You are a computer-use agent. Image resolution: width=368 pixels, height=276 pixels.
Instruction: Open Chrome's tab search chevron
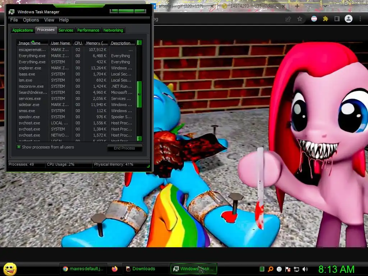click(x=325, y=6)
